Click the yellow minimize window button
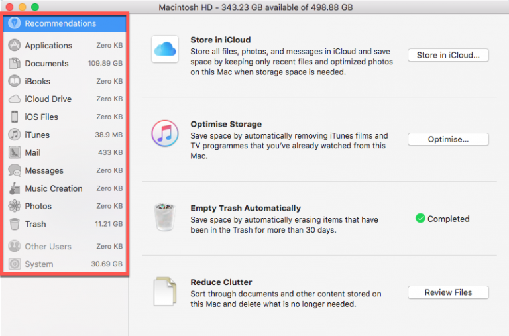Image resolution: width=509 pixels, height=336 pixels. tap(23, 7)
